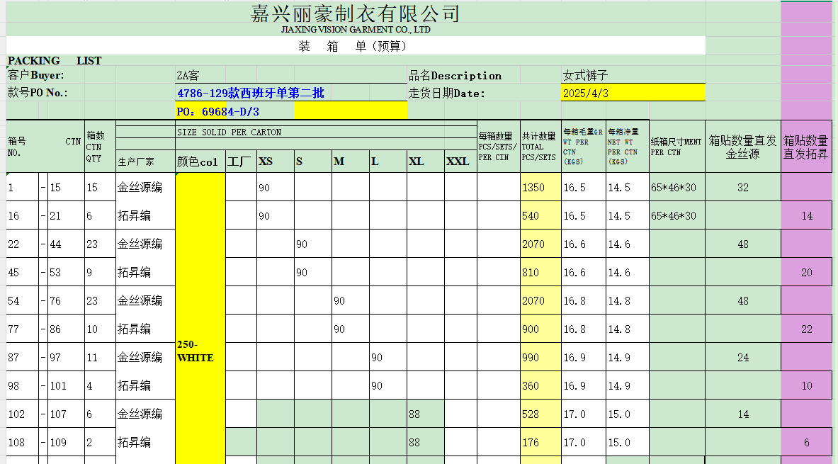
Task: Click the 共计数量 TOTAL PCS/SETS header
Action: pos(540,147)
